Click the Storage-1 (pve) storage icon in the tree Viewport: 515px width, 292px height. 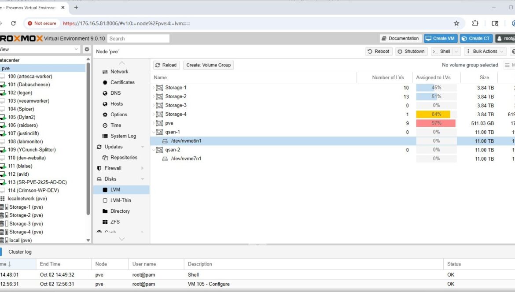pos(4,207)
